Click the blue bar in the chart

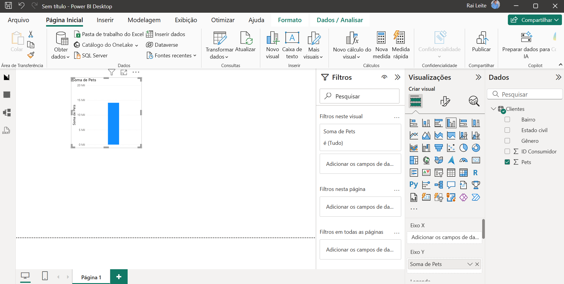point(113,124)
